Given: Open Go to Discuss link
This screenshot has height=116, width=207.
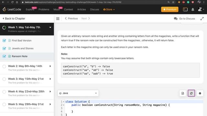Looking at the screenshot, I should tap(187, 19).
